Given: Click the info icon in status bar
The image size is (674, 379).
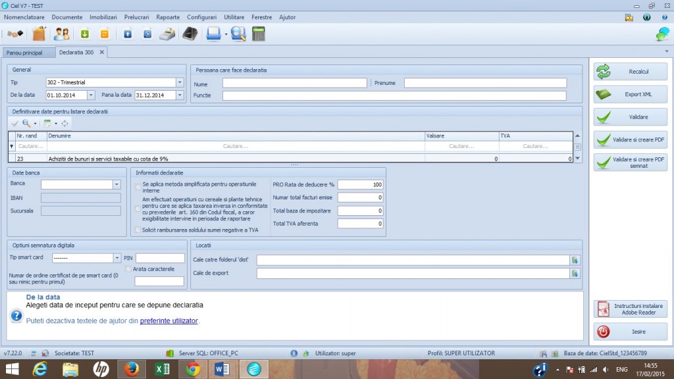Looking at the screenshot, I should tap(294, 353).
